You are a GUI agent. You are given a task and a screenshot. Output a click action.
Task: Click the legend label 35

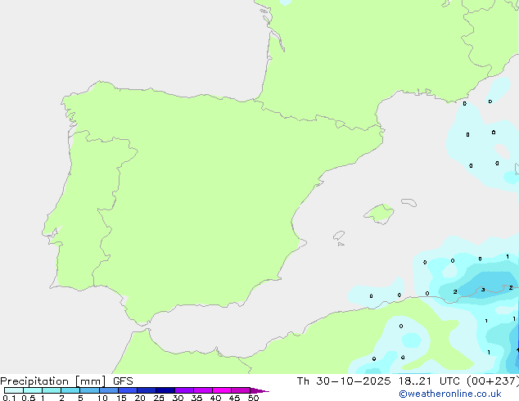click(196, 398)
